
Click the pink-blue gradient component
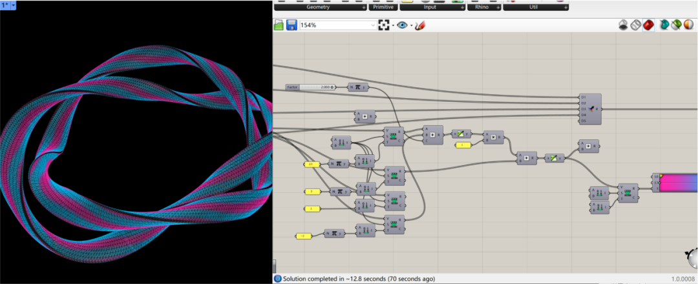tap(679, 183)
